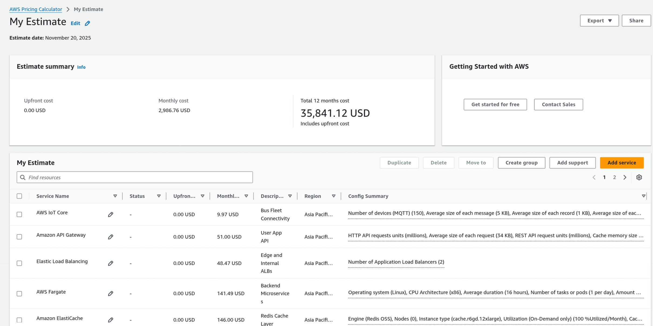Select the AWS IoT Core checkbox
653x326 pixels.
pos(19,215)
